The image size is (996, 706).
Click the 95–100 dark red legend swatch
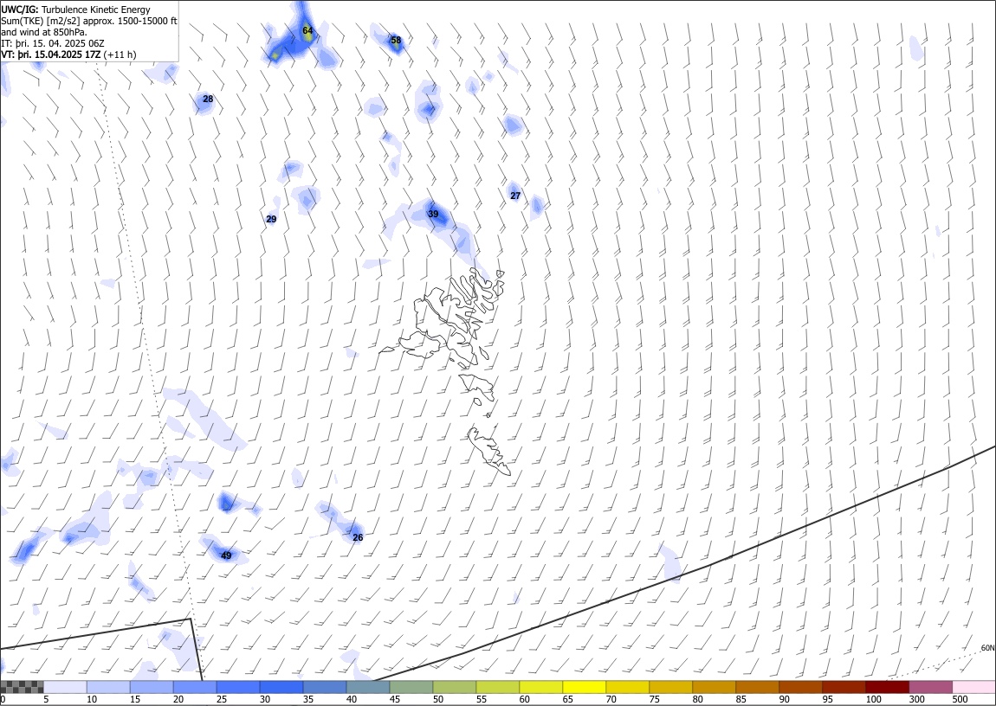coord(844,687)
